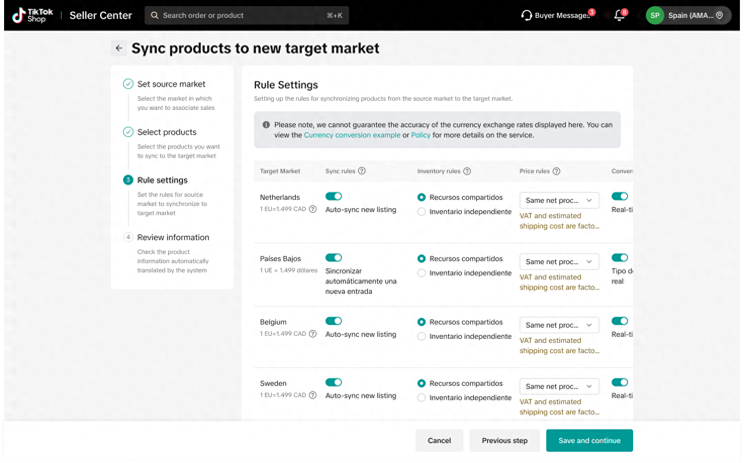Click the Inventory rules help icon

click(x=467, y=171)
